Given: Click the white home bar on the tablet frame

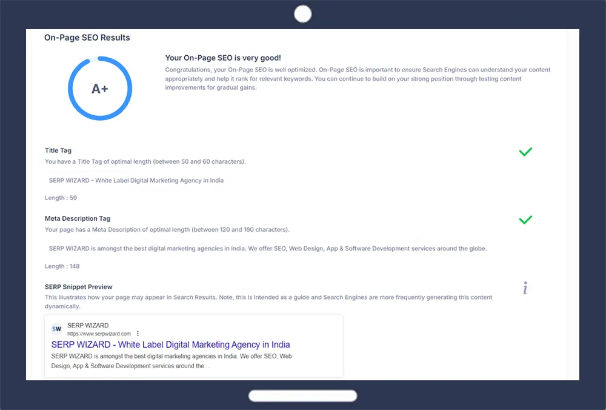Looking at the screenshot, I should coord(302,395).
